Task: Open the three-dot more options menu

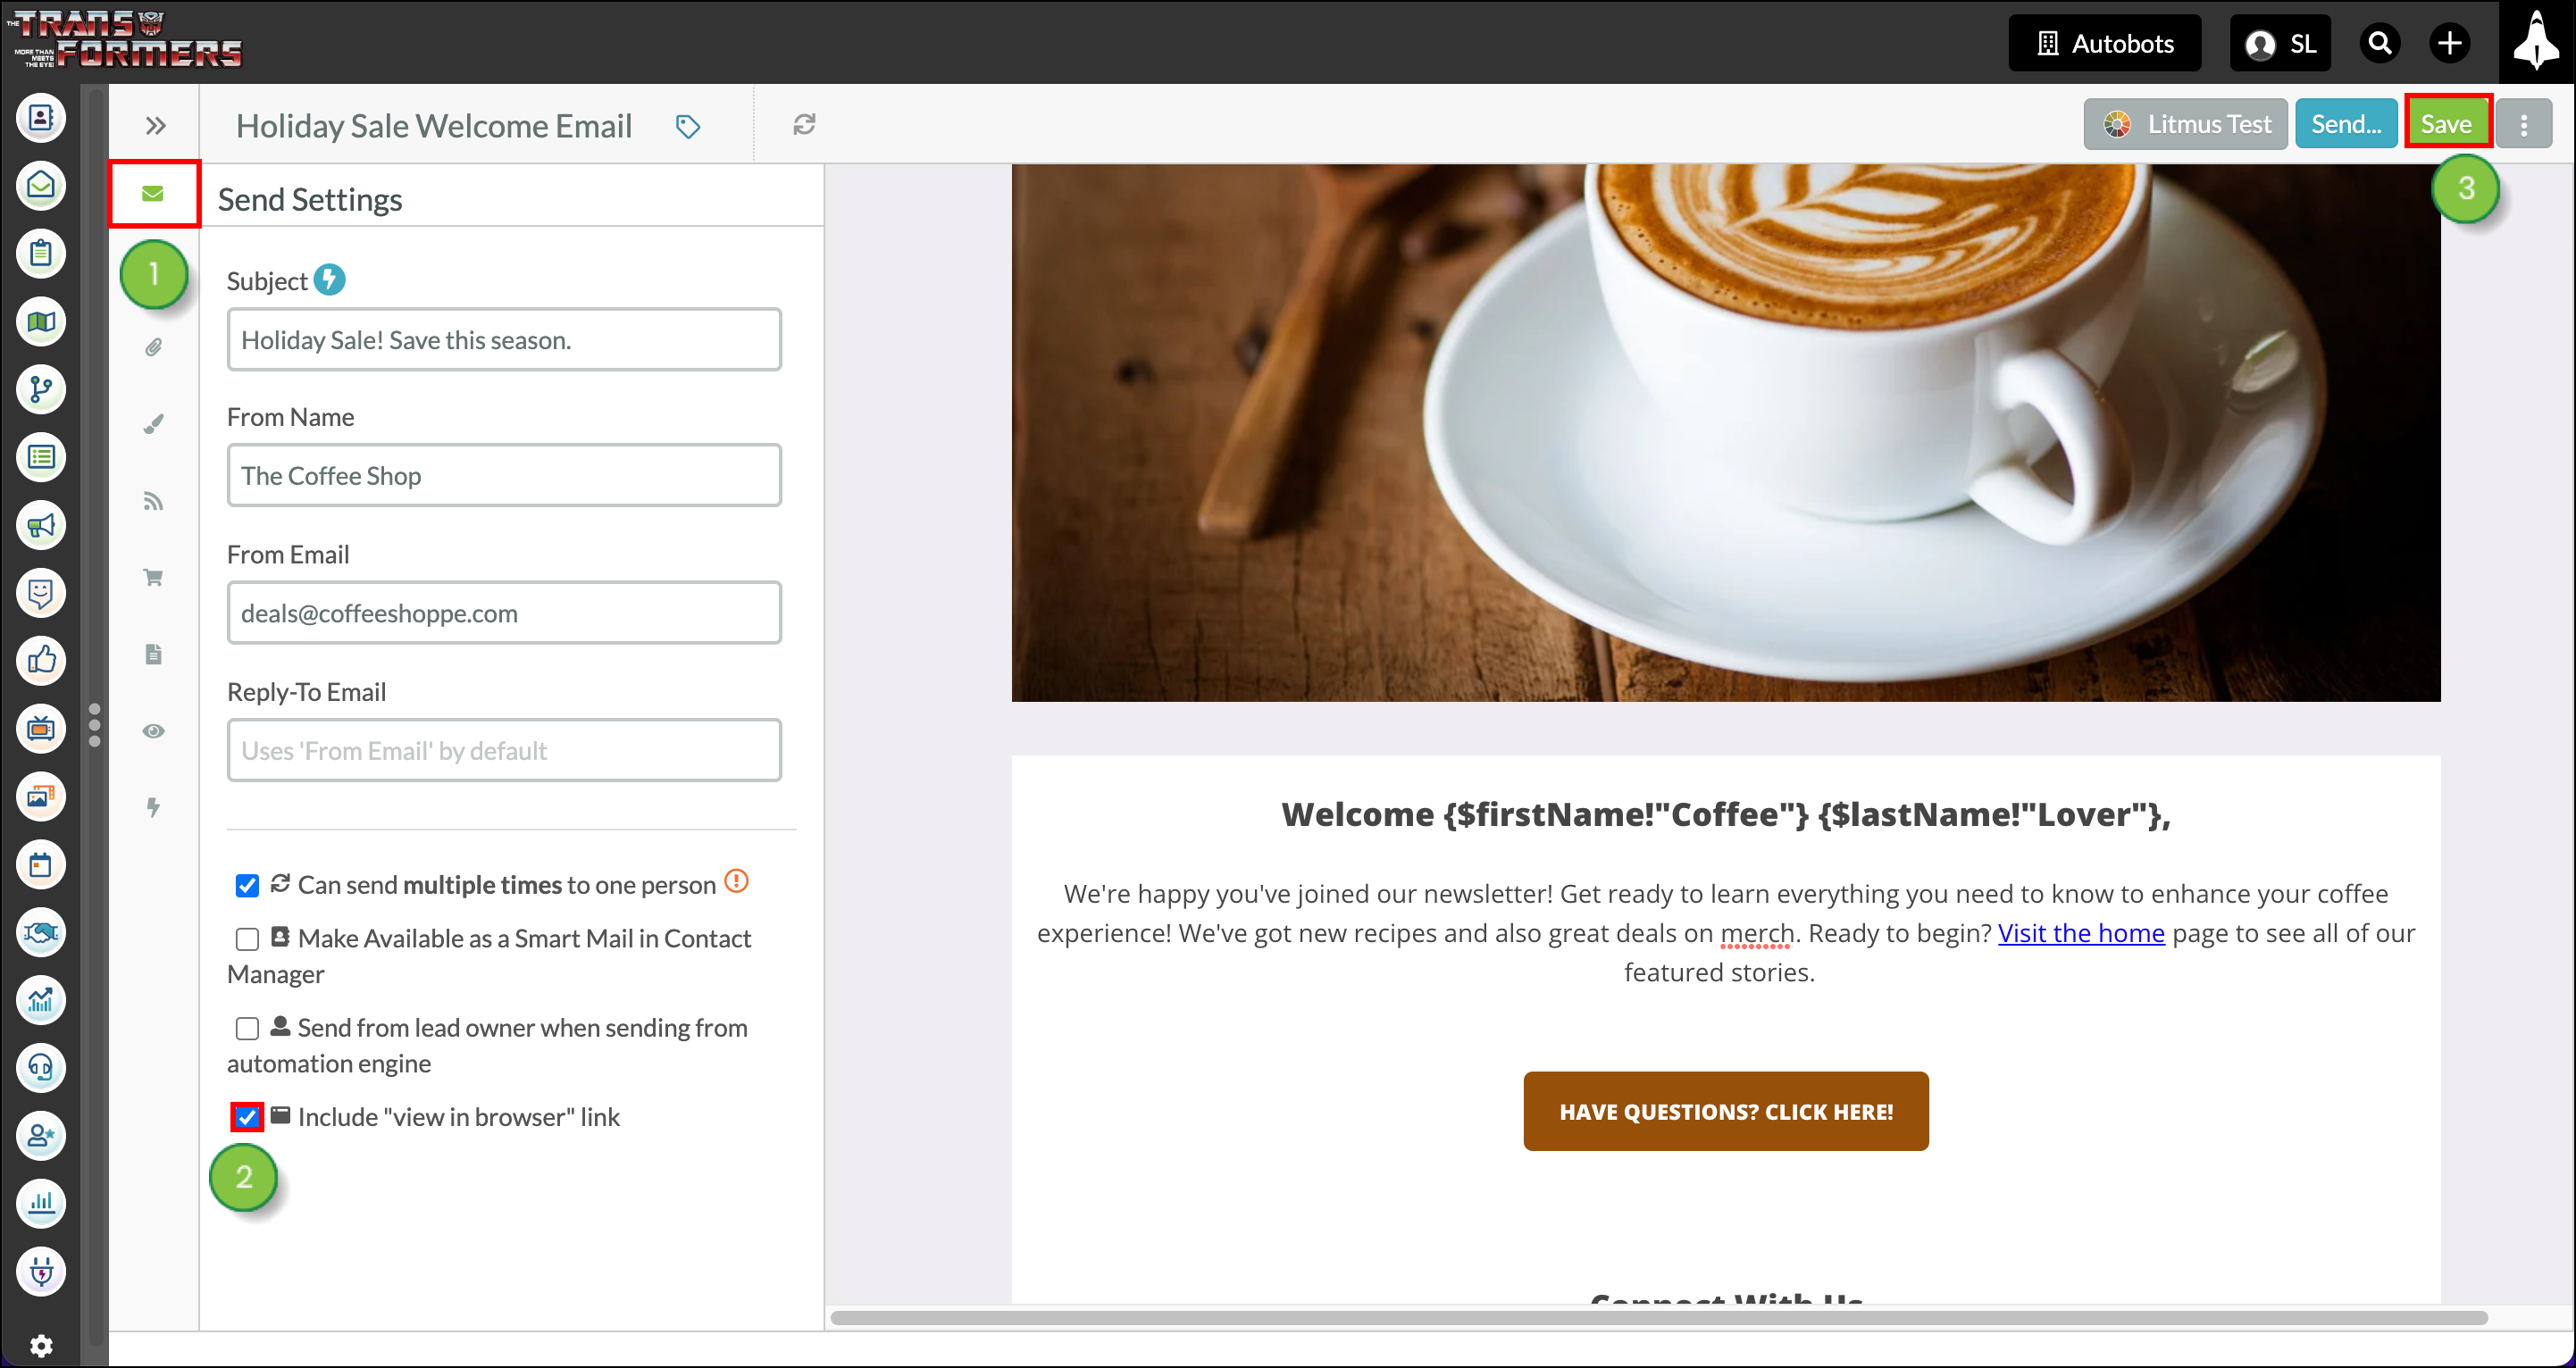Action: click(2523, 124)
